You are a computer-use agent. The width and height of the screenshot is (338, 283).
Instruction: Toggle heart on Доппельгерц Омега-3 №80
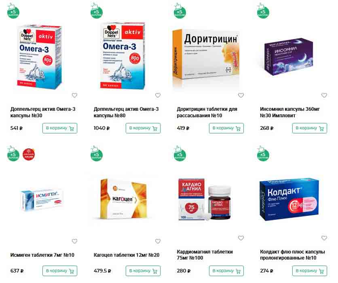click(x=158, y=95)
